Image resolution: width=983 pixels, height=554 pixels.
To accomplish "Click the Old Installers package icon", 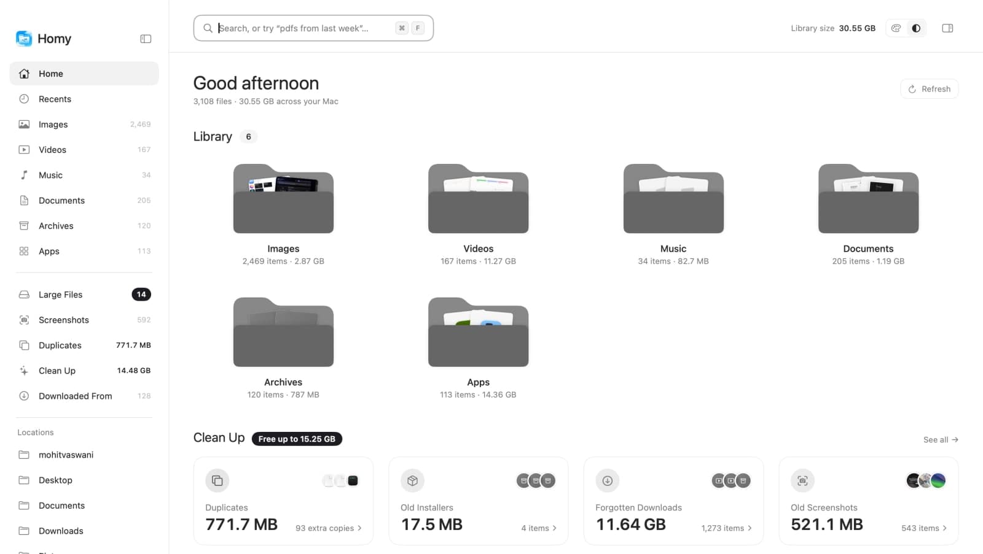I will [412, 480].
